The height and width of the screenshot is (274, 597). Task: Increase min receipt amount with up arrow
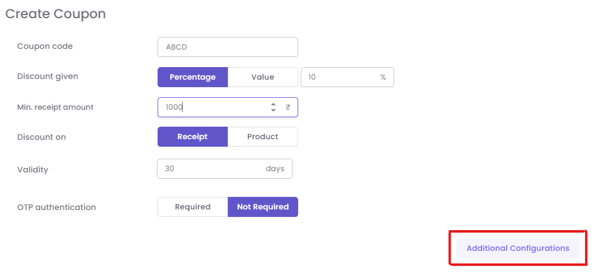point(273,104)
